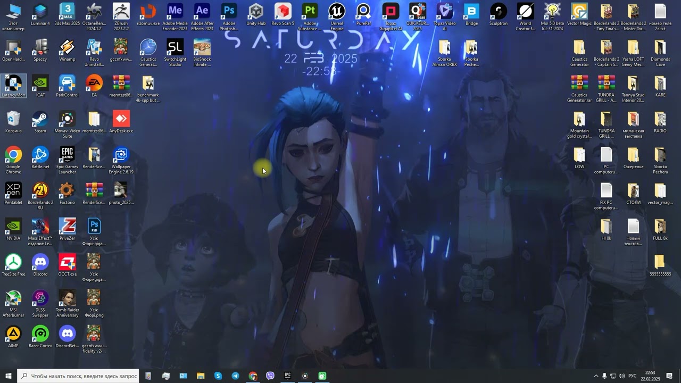Select the Borderlands 2 RU shortcut

tap(40, 196)
